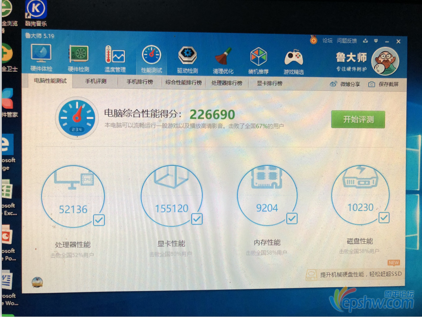This screenshot has width=422, height=317.
Task: Click the 鲁大师 mascot avatar
Action: point(385,61)
